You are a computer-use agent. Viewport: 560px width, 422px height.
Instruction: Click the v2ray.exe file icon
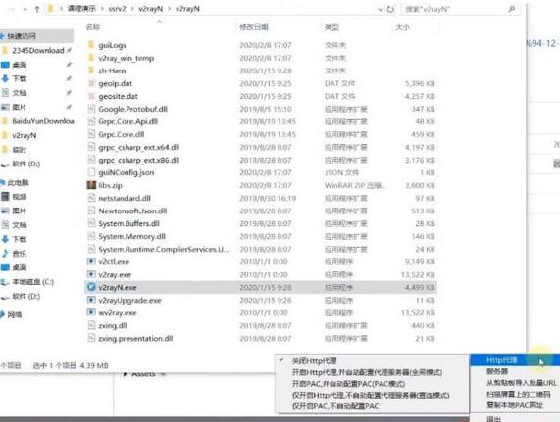tap(91, 274)
